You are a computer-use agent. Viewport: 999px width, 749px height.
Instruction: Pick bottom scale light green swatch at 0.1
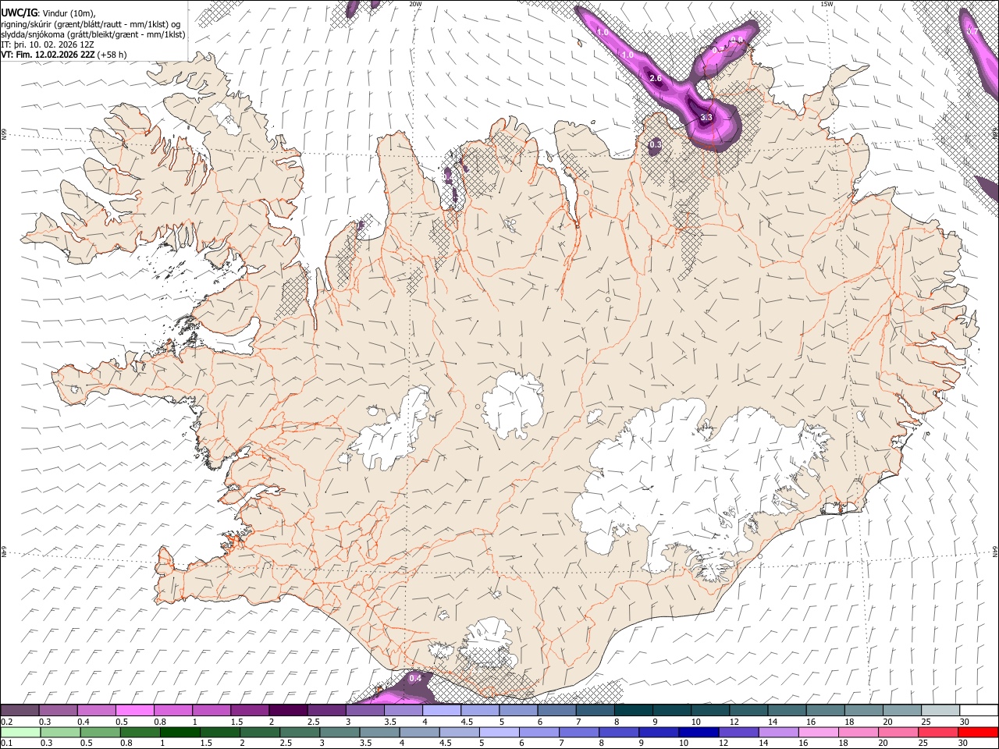(x=20, y=732)
